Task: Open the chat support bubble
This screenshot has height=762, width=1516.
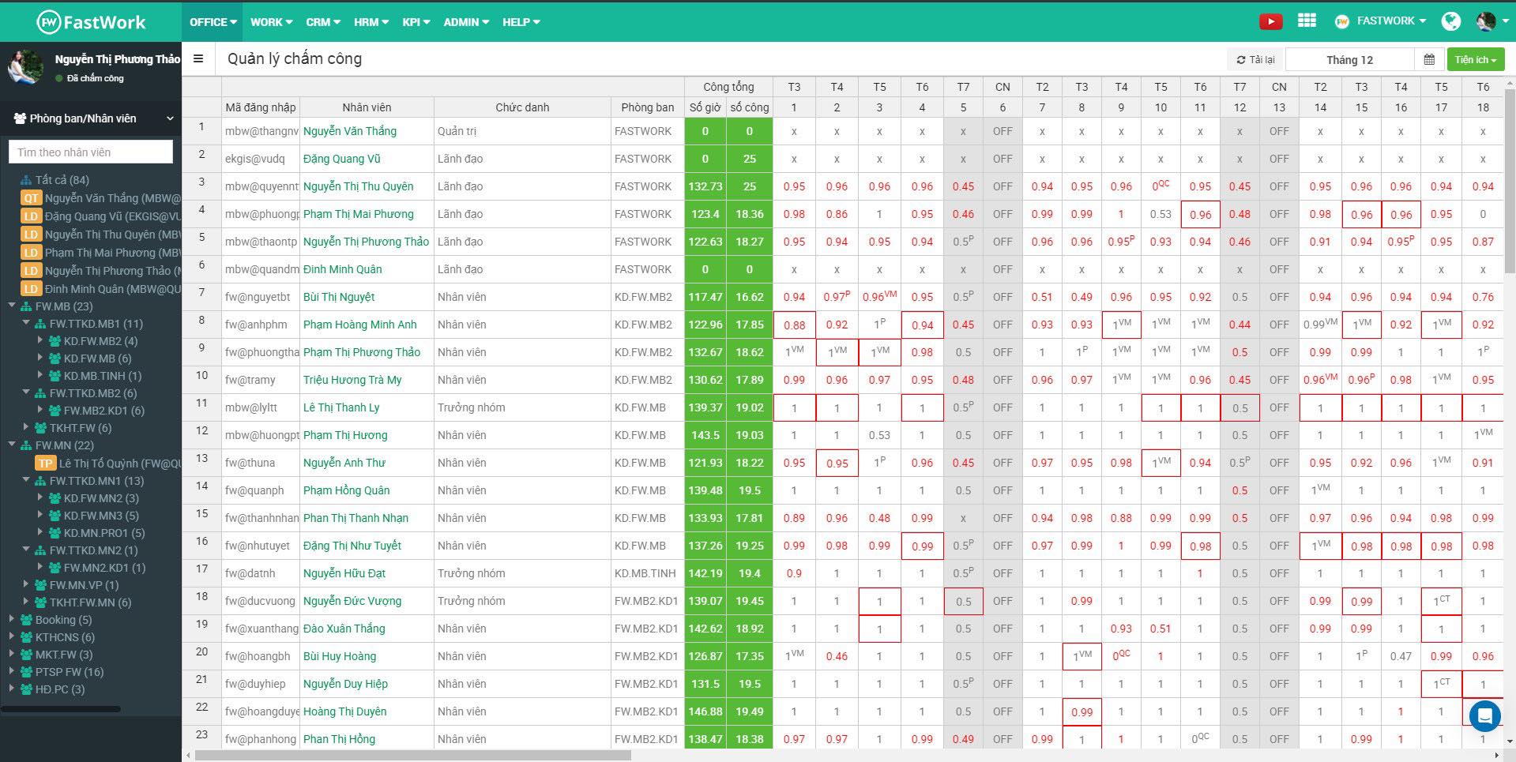Action: pyautogui.click(x=1484, y=715)
